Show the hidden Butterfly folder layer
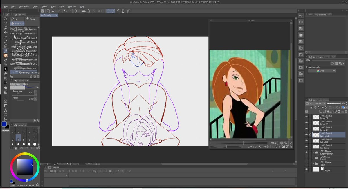The image size is (348, 189). [306, 158]
